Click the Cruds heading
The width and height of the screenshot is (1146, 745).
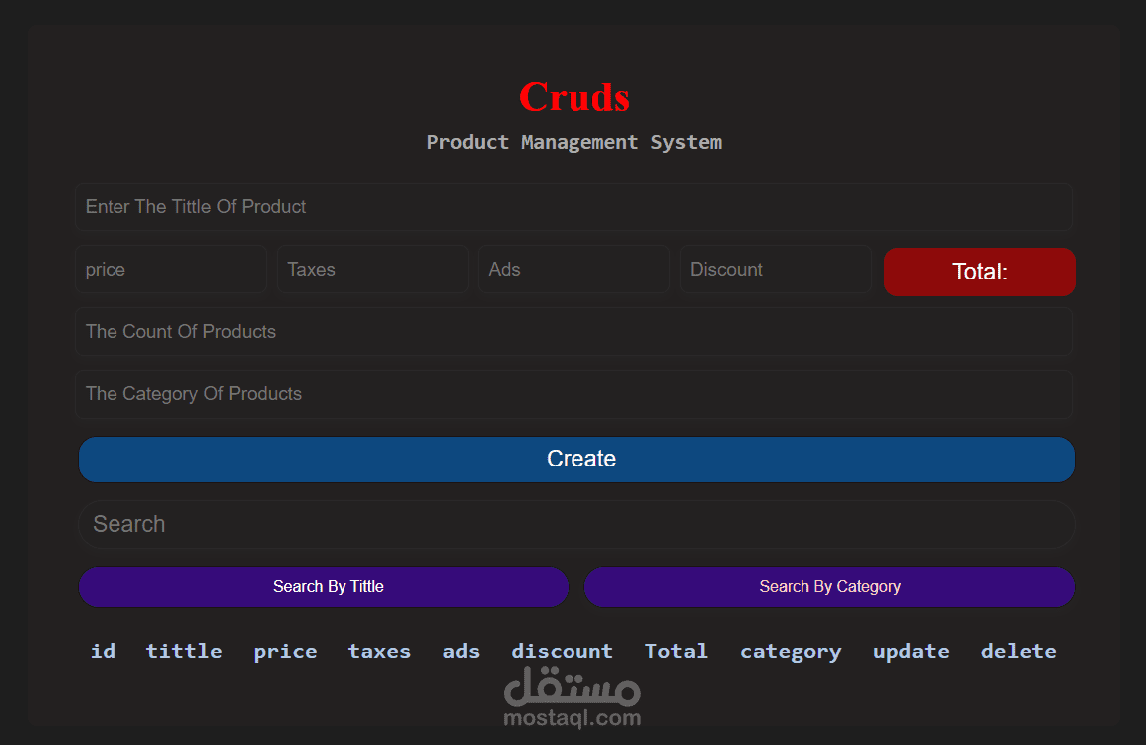click(573, 97)
